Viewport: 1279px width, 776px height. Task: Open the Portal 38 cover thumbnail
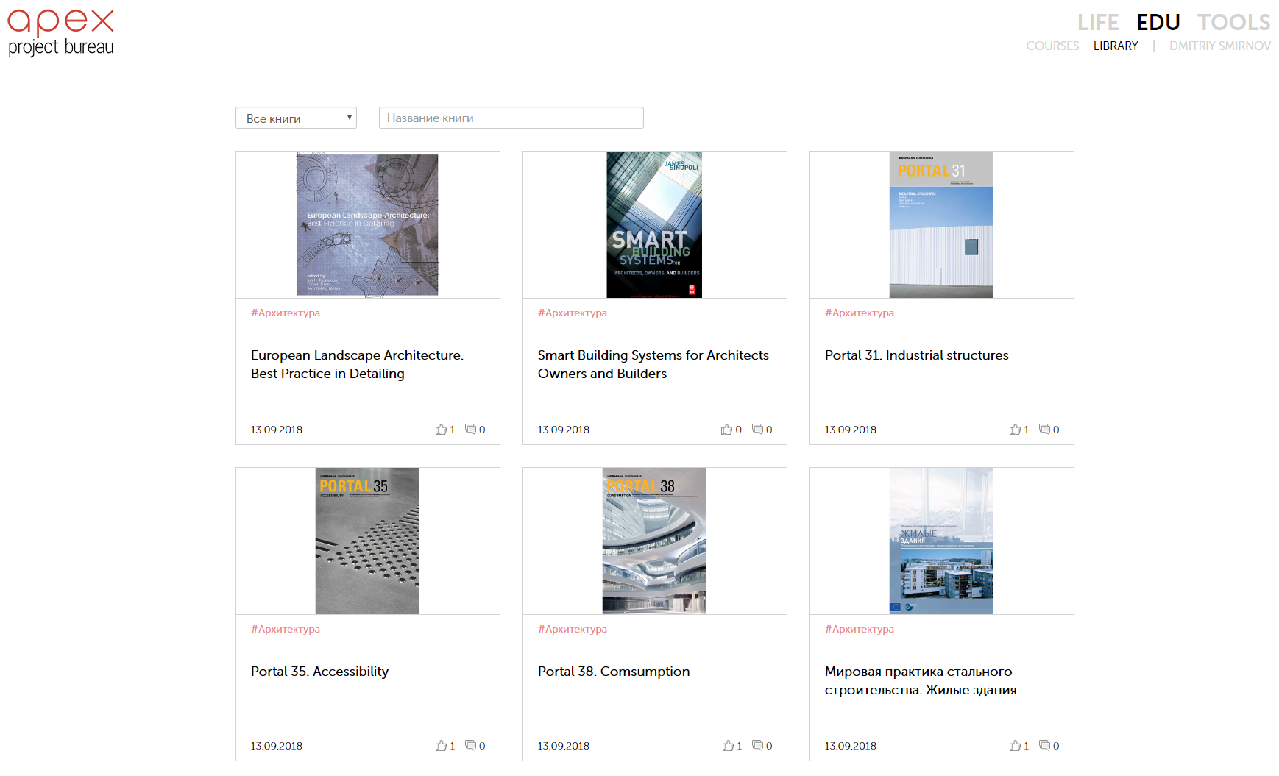654,541
